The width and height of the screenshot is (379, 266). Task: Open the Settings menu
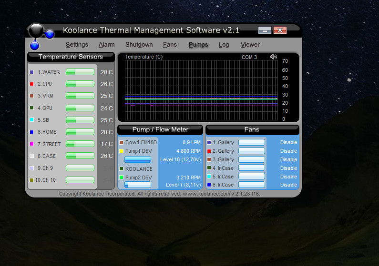pos(77,45)
